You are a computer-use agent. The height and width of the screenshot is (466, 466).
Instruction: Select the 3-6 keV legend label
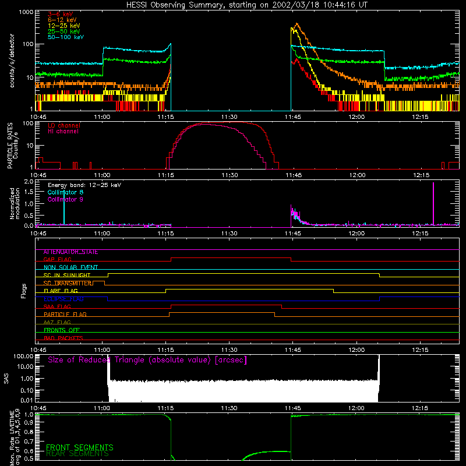(x=61, y=14)
